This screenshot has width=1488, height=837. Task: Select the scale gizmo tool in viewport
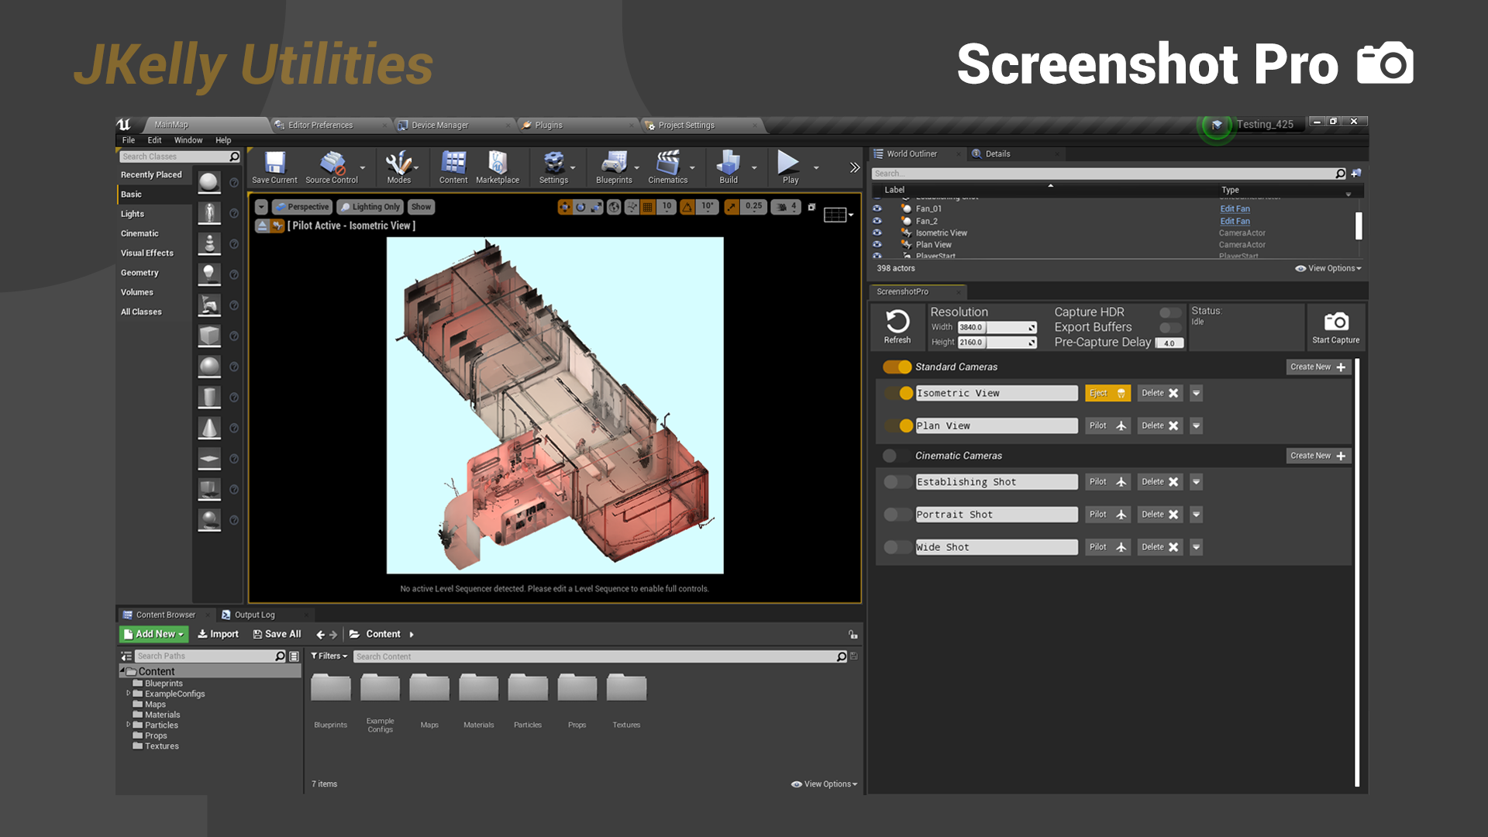point(595,207)
